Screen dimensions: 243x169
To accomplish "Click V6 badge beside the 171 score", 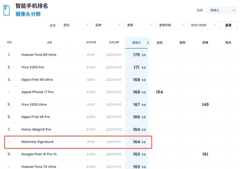I will 143,67.
